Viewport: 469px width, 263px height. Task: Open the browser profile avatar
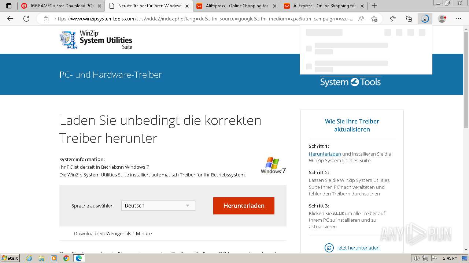pyautogui.click(x=442, y=19)
